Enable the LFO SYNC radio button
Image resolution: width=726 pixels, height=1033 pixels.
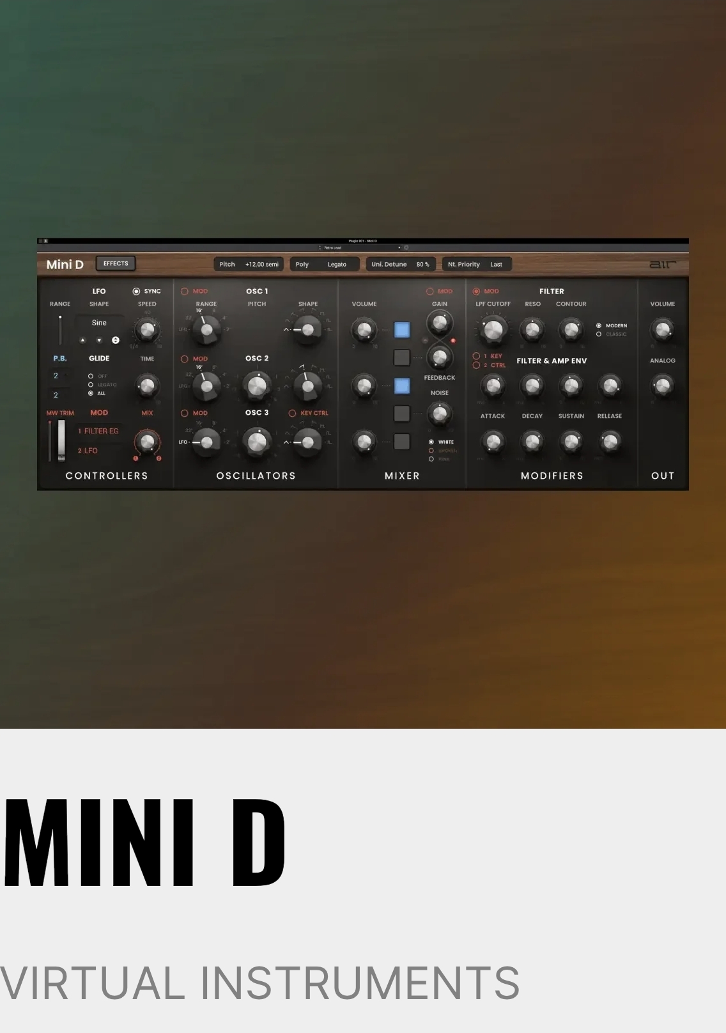click(x=136, y=291)
